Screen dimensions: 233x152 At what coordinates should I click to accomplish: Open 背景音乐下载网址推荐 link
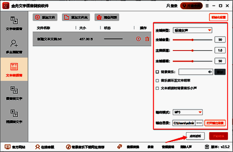pos(85,147)
